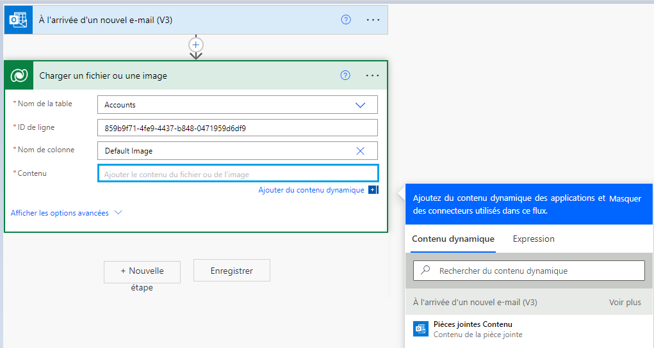This screenshot has height=348, width=654.
Task: Focus the Rechercher du contenu dynamique search box
Action: click(529, 271)
